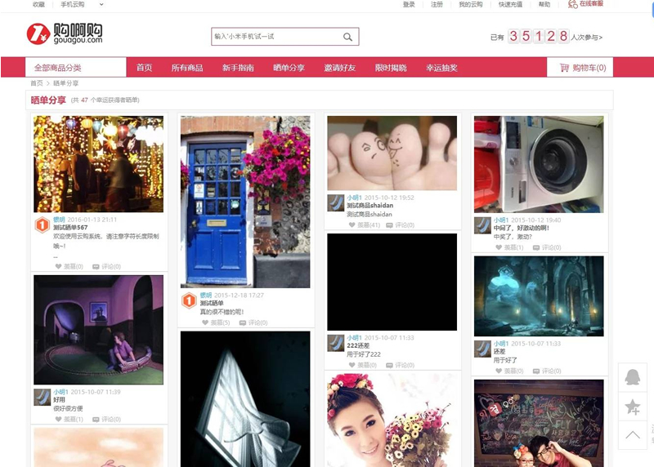Like the 测试商品shaidan post (羡慕 41)
This screenshot has height=467, width=654.
click(x=365, y=225)
